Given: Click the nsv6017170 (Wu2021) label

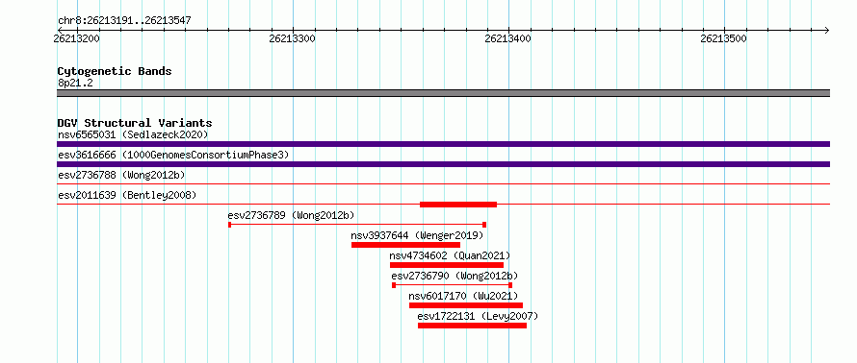Looking at the screenshot, I should tap(463, 296).
